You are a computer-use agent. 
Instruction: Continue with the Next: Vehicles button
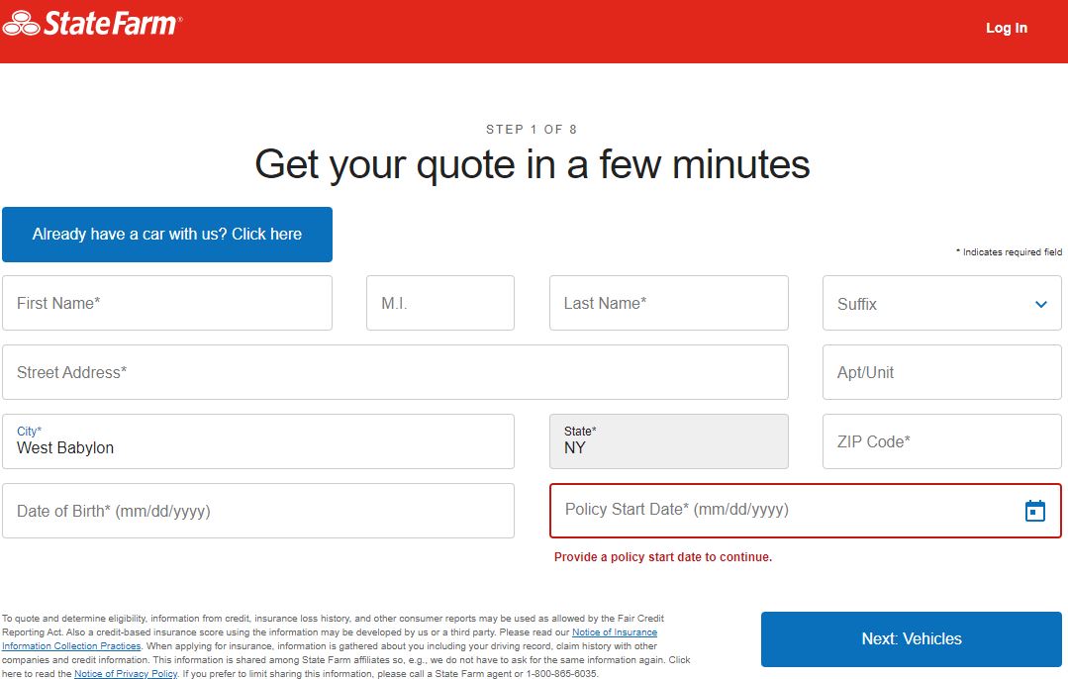click(x=911, y=639)
